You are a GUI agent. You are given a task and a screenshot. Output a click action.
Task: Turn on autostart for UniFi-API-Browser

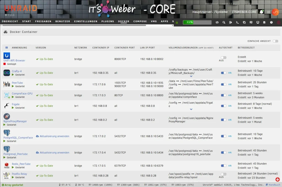click(223, 57)
